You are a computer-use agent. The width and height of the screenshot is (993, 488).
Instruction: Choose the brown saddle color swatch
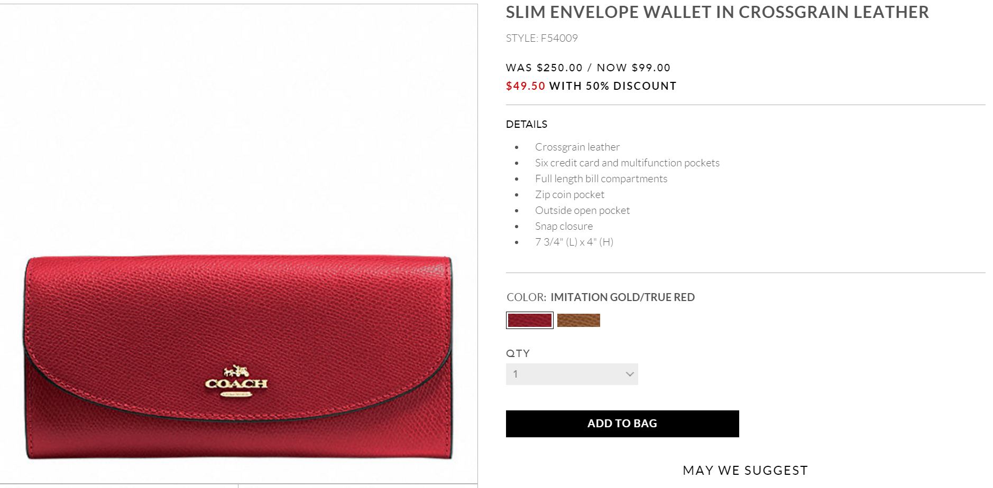tap(578, 320)
